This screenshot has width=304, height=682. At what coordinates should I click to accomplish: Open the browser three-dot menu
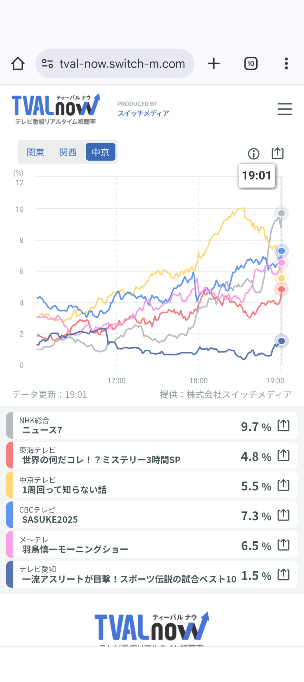[286, 64]
